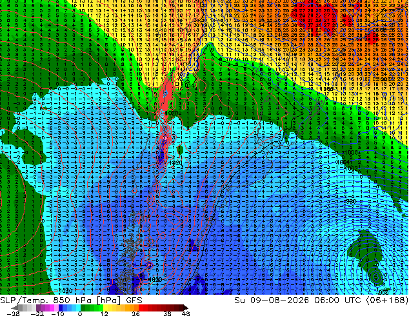Click the 'SLP/Temp. 850 hPa [hPa] GFS' title

point(71,301)
